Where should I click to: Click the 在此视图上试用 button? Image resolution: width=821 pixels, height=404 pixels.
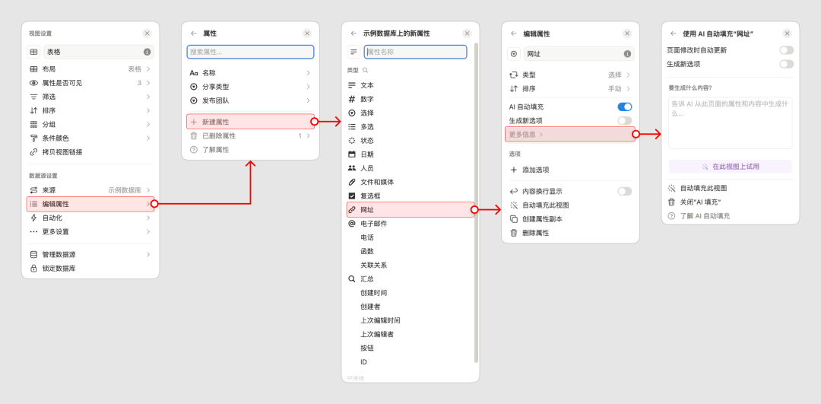(x=730, y=167)
